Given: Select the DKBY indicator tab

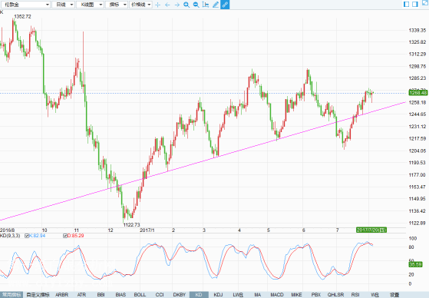Looking at the screenshot, I should coord(180,295).
